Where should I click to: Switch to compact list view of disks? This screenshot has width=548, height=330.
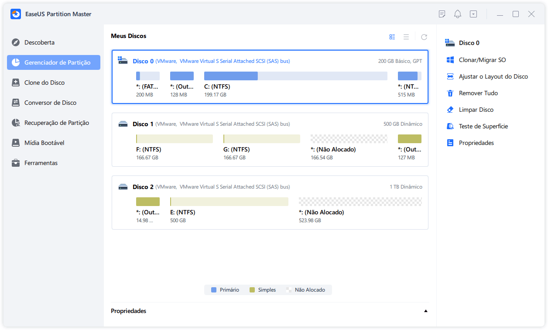(406, 37)
